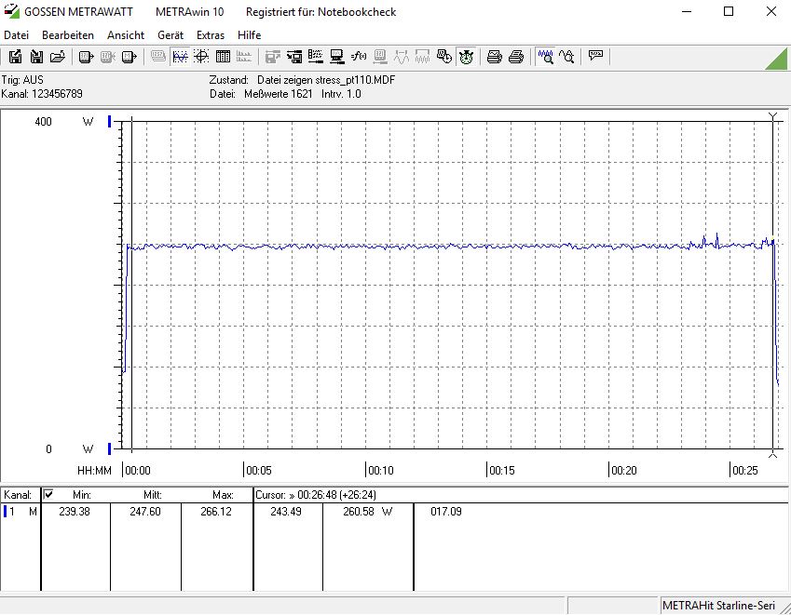The width and height of the screenshot is (791, 615).
Task: Click the blue channel 1 color marker
Action: (x=5, y=512)
